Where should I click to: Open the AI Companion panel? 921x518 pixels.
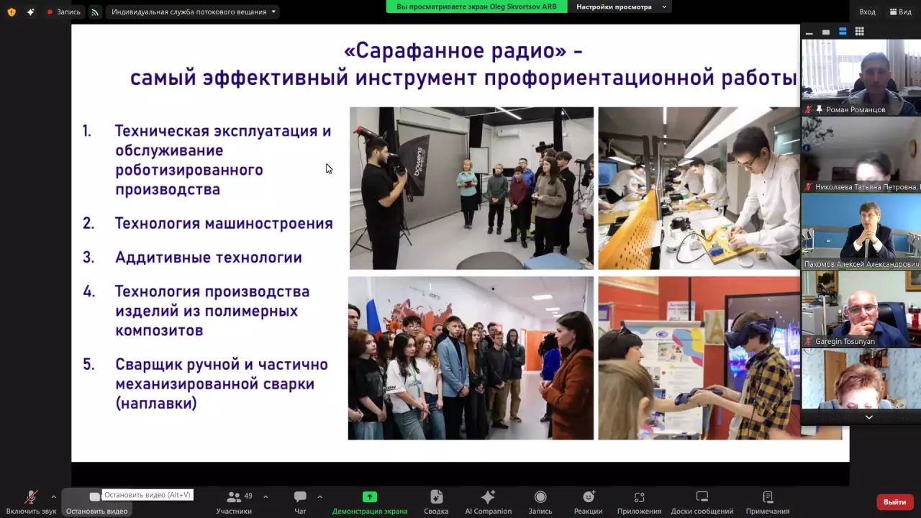(x=488, y=501)
